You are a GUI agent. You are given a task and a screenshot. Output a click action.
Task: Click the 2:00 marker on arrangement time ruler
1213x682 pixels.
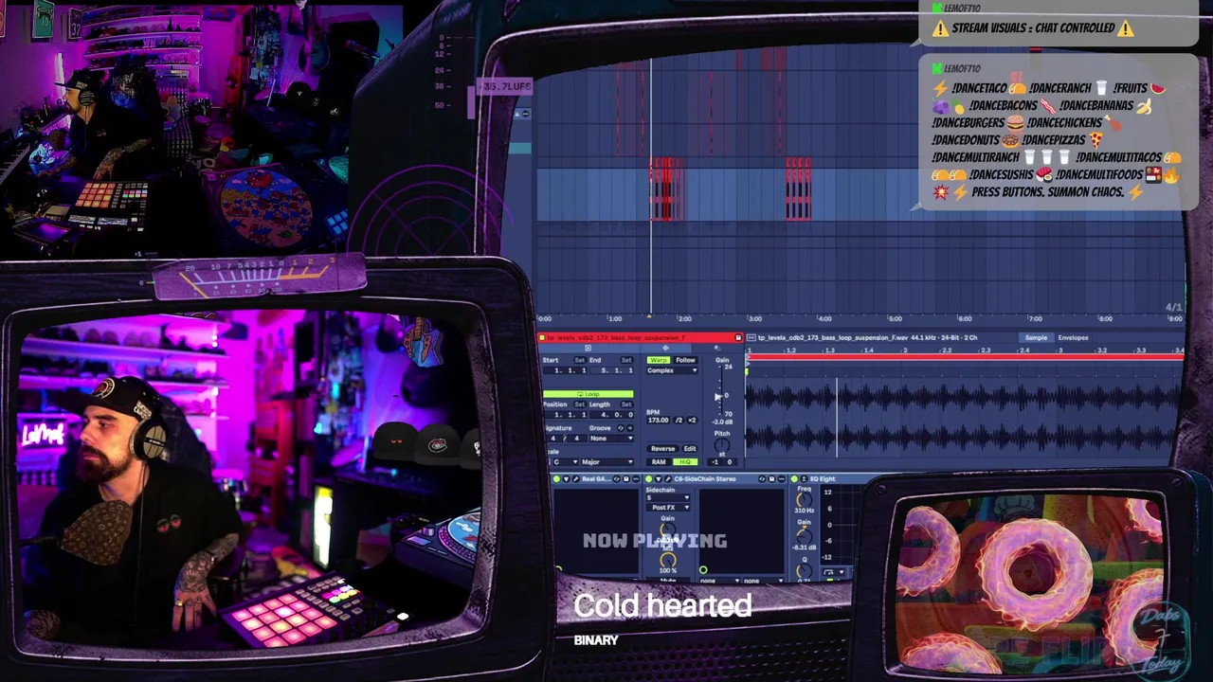684,318
